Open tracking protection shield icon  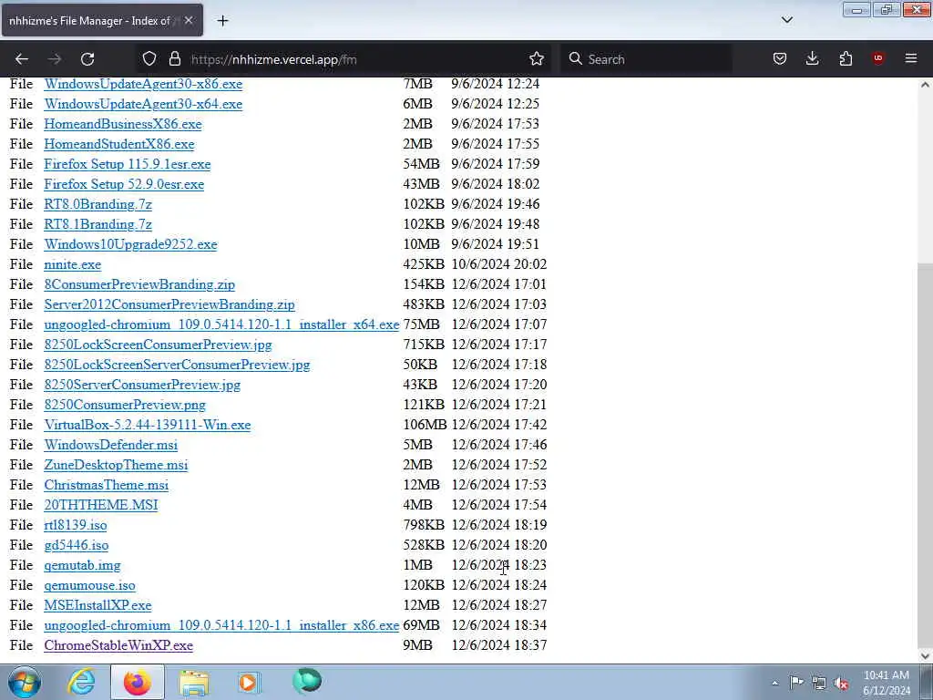[149, 58]
